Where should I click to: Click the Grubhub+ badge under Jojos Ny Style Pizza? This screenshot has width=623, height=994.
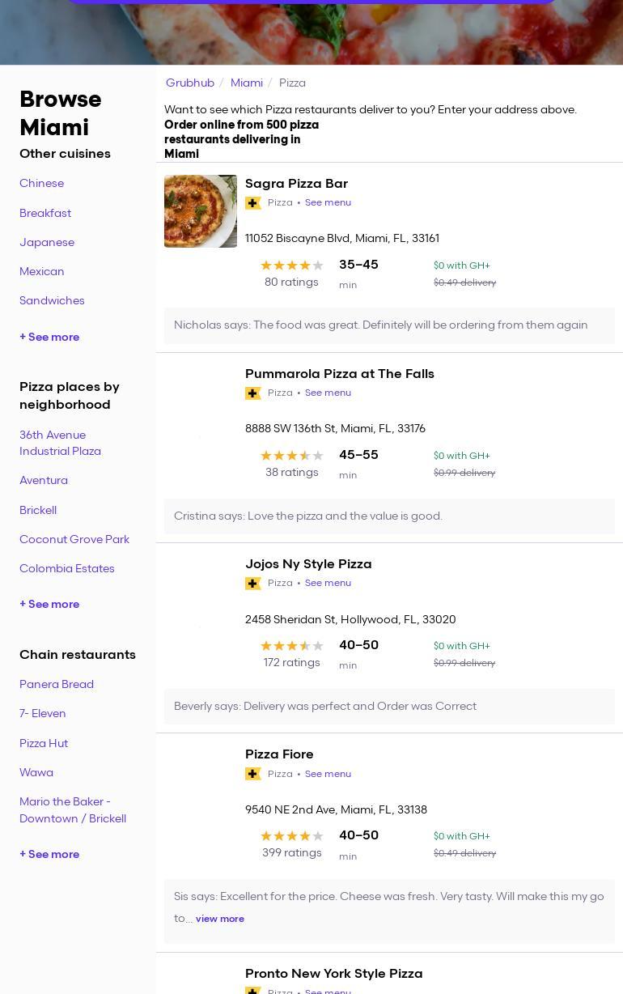[253, 584]
